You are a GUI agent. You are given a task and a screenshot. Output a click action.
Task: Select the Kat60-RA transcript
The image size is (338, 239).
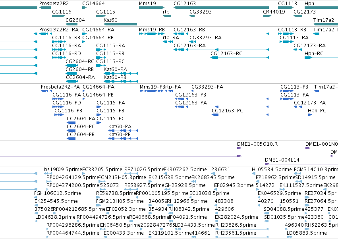point(121,73)
